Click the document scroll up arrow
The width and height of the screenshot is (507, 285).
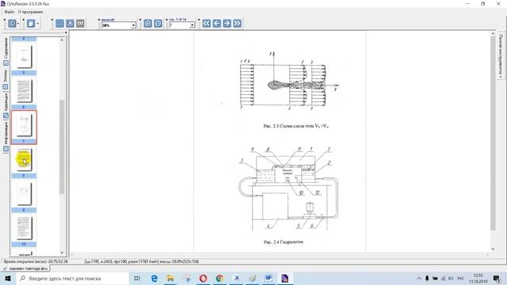[493, 33]
